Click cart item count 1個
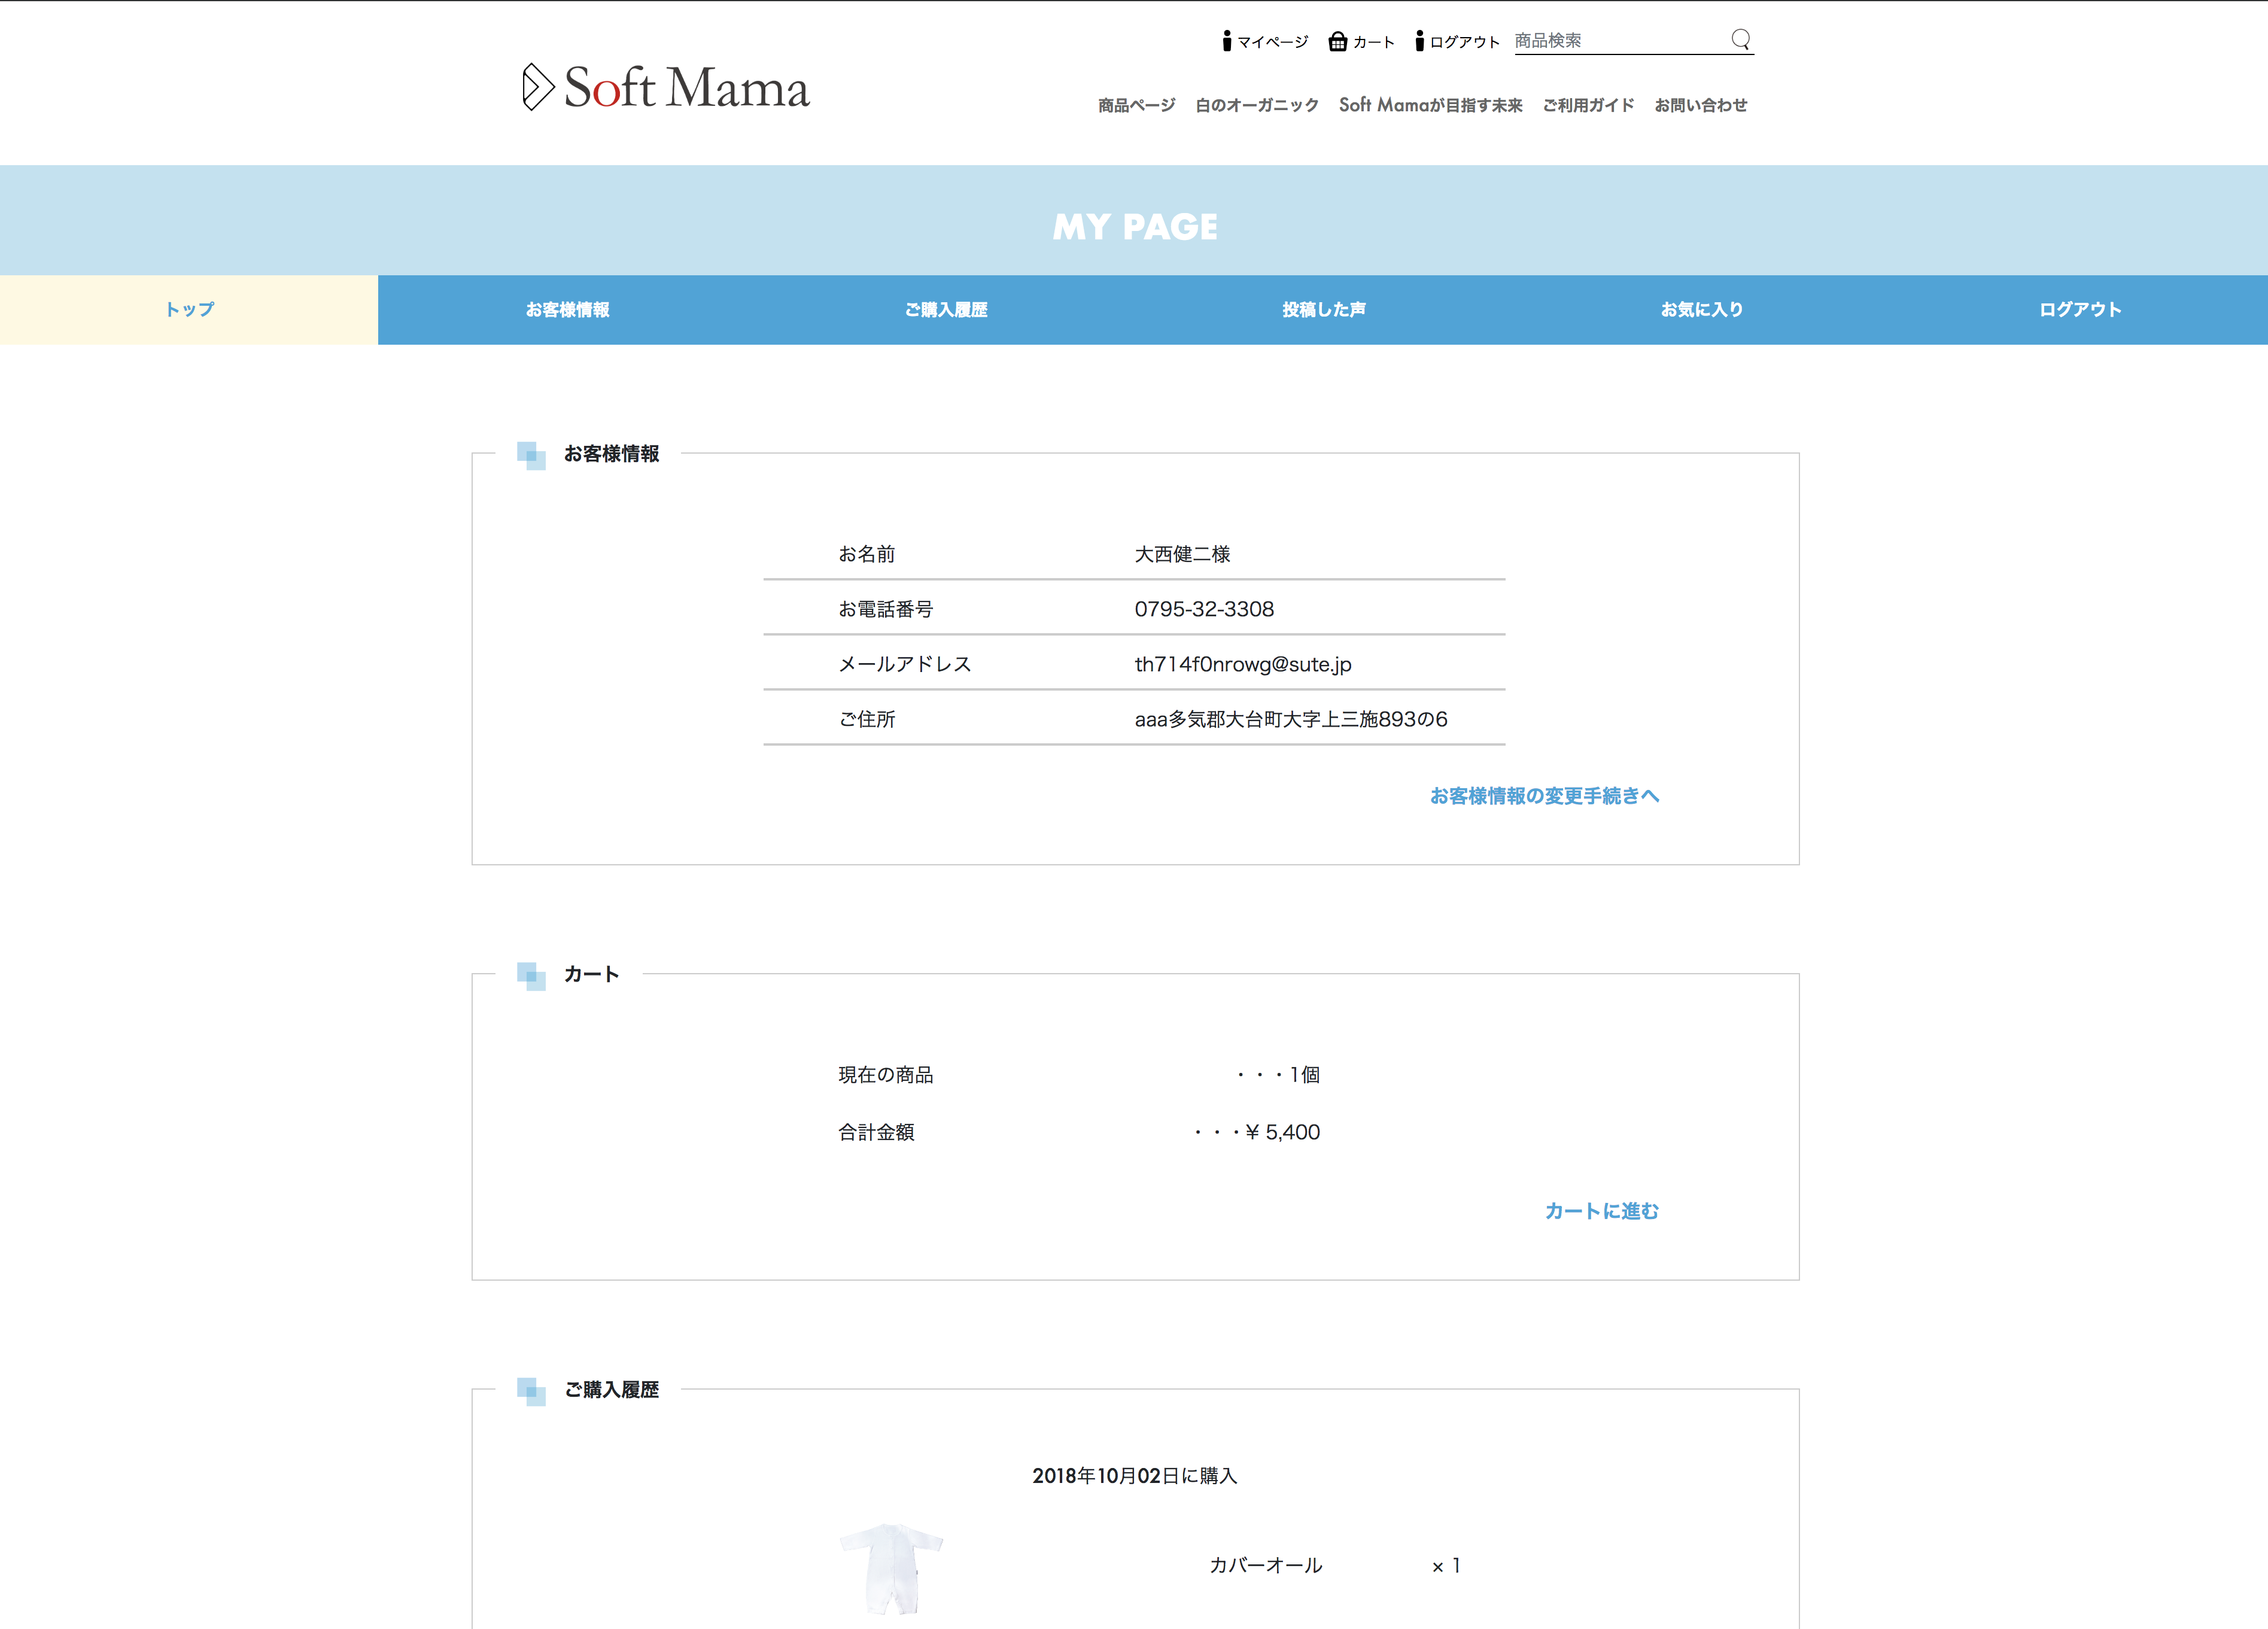 (x=1304, y=1075)
